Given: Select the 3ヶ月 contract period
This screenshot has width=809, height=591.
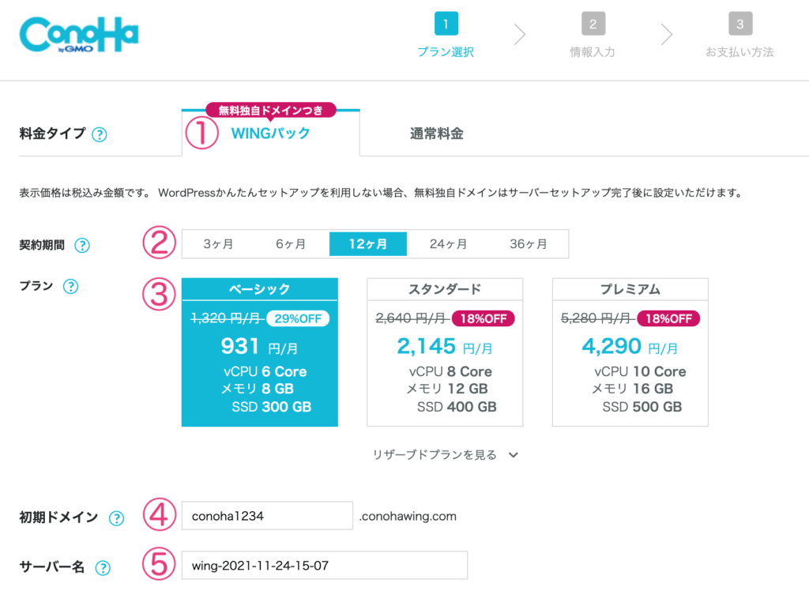Looking at the screenshot, I should 218,243.
